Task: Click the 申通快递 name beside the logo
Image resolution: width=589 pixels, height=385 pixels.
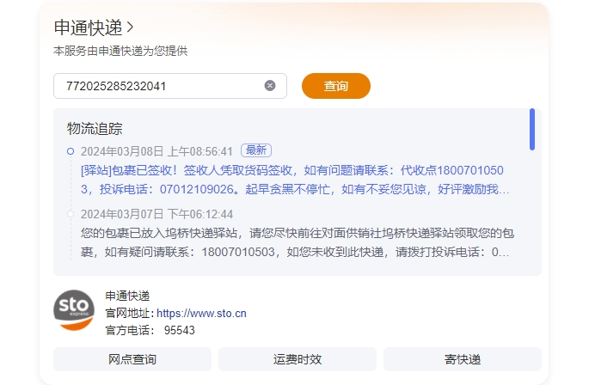Action: click(127, 296)
